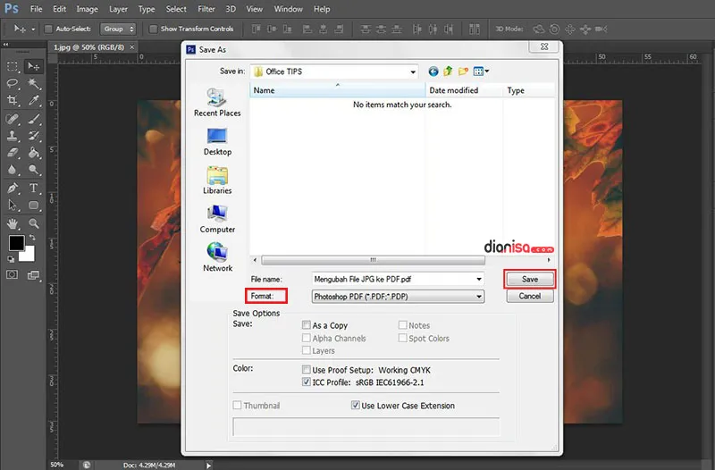
Task: Open Libraries location in sidebar
Action: point(217,180)
